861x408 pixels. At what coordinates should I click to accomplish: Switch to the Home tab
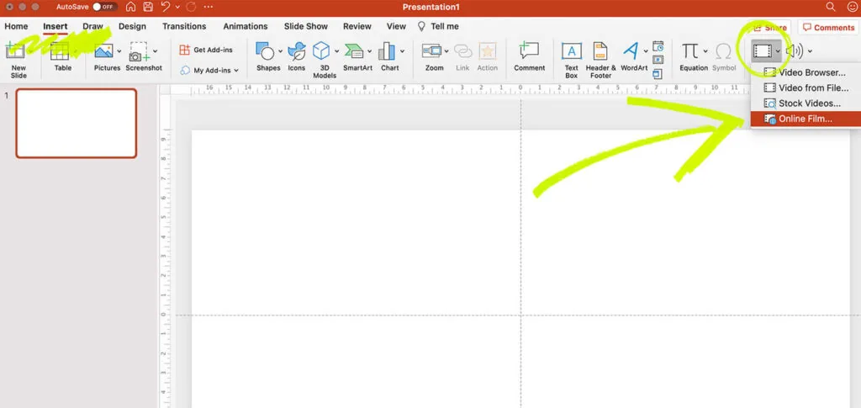16,26
